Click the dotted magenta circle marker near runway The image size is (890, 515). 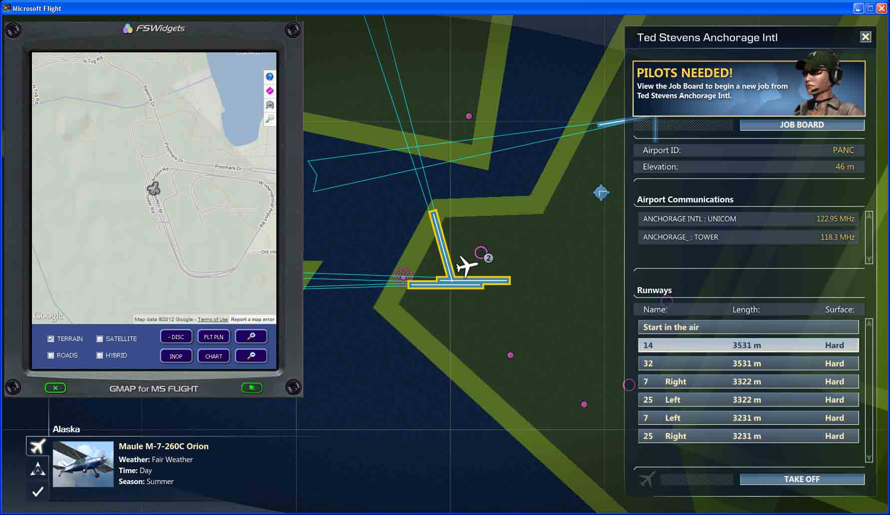point(403,277)
